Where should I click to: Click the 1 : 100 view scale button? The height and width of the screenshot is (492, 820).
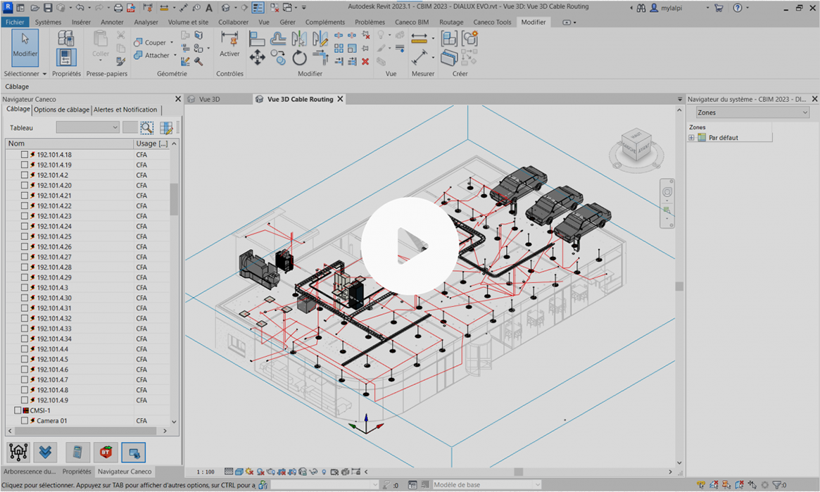point(206,472)
